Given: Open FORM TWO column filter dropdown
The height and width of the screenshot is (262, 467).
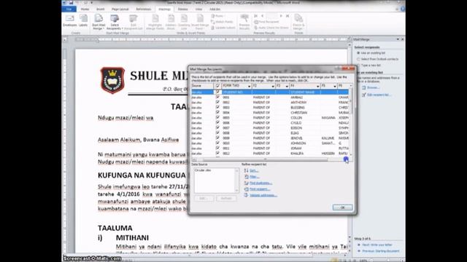Looking at the screenshot, I should pyautogui.click(x=249, y=86).
